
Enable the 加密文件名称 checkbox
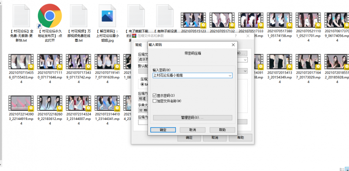pos(155,101)
